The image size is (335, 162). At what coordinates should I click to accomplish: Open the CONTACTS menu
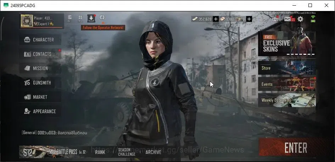(40, 54)
